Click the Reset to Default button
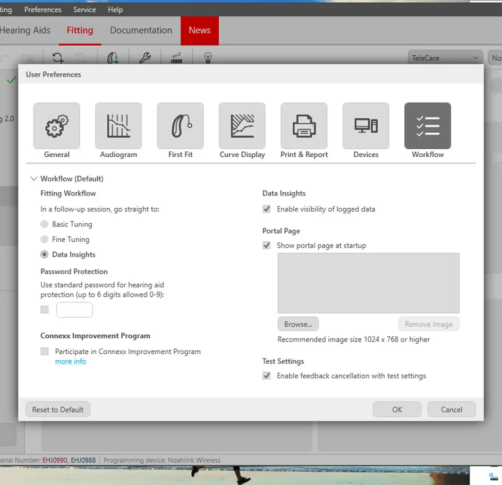 (58, 410)
